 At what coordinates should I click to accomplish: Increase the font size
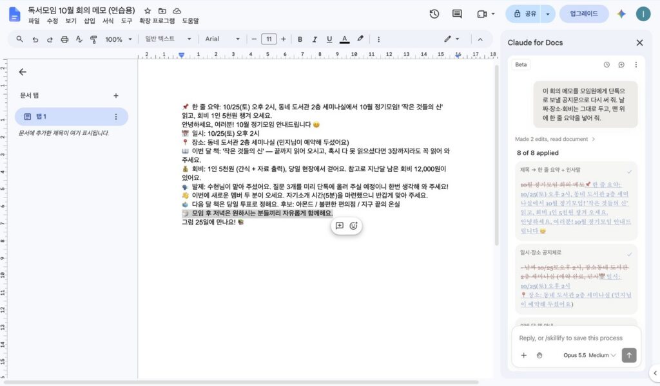pyautogui.click(x=284, y=39)
